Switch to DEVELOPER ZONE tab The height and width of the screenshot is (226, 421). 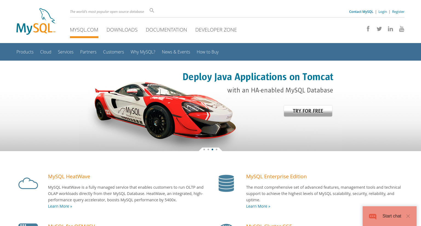[x=216, y=30]
